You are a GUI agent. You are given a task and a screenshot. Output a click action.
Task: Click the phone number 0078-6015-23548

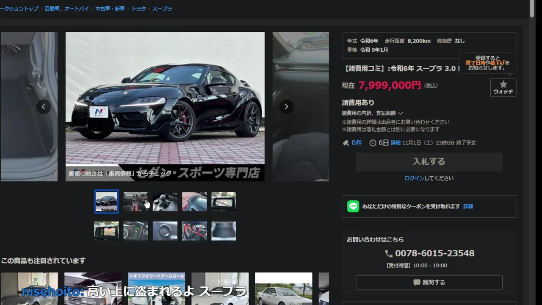(x=434, y=253)
